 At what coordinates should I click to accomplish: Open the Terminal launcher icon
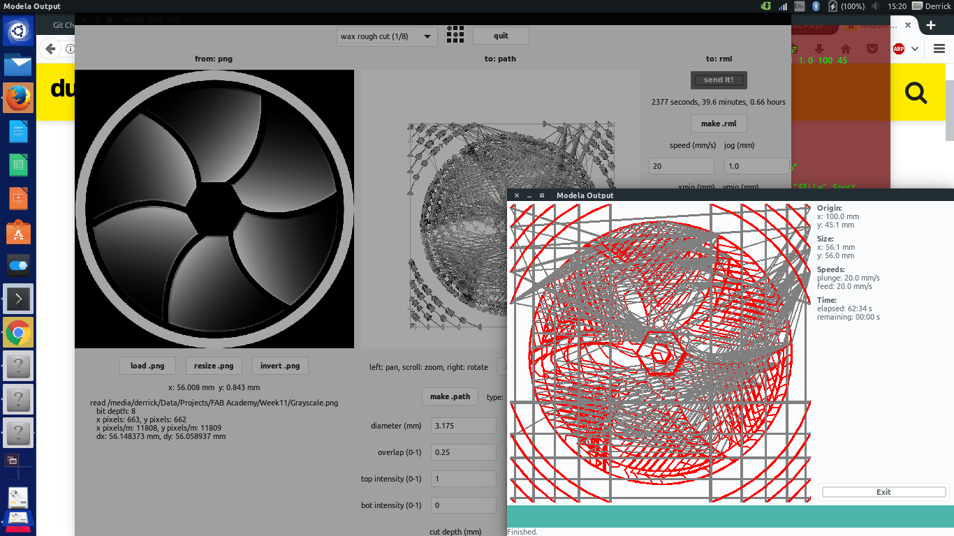(18, 299)
